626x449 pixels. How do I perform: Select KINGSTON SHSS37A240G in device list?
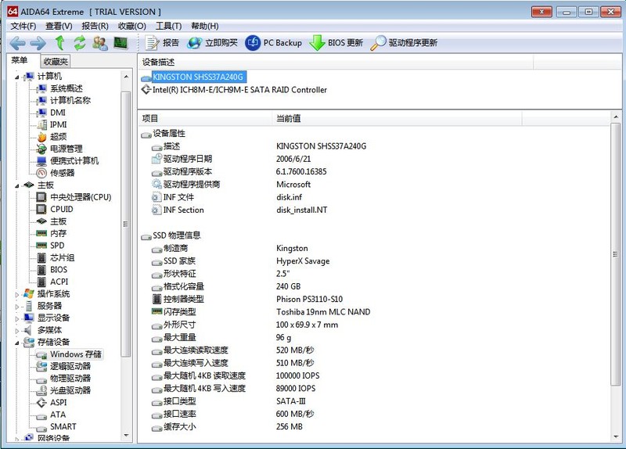pyautogui.click(x=198, y=77)
